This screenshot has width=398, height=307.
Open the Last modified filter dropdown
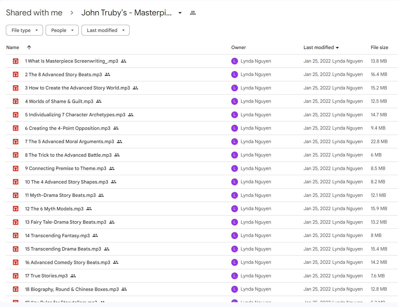pos(105,30)
